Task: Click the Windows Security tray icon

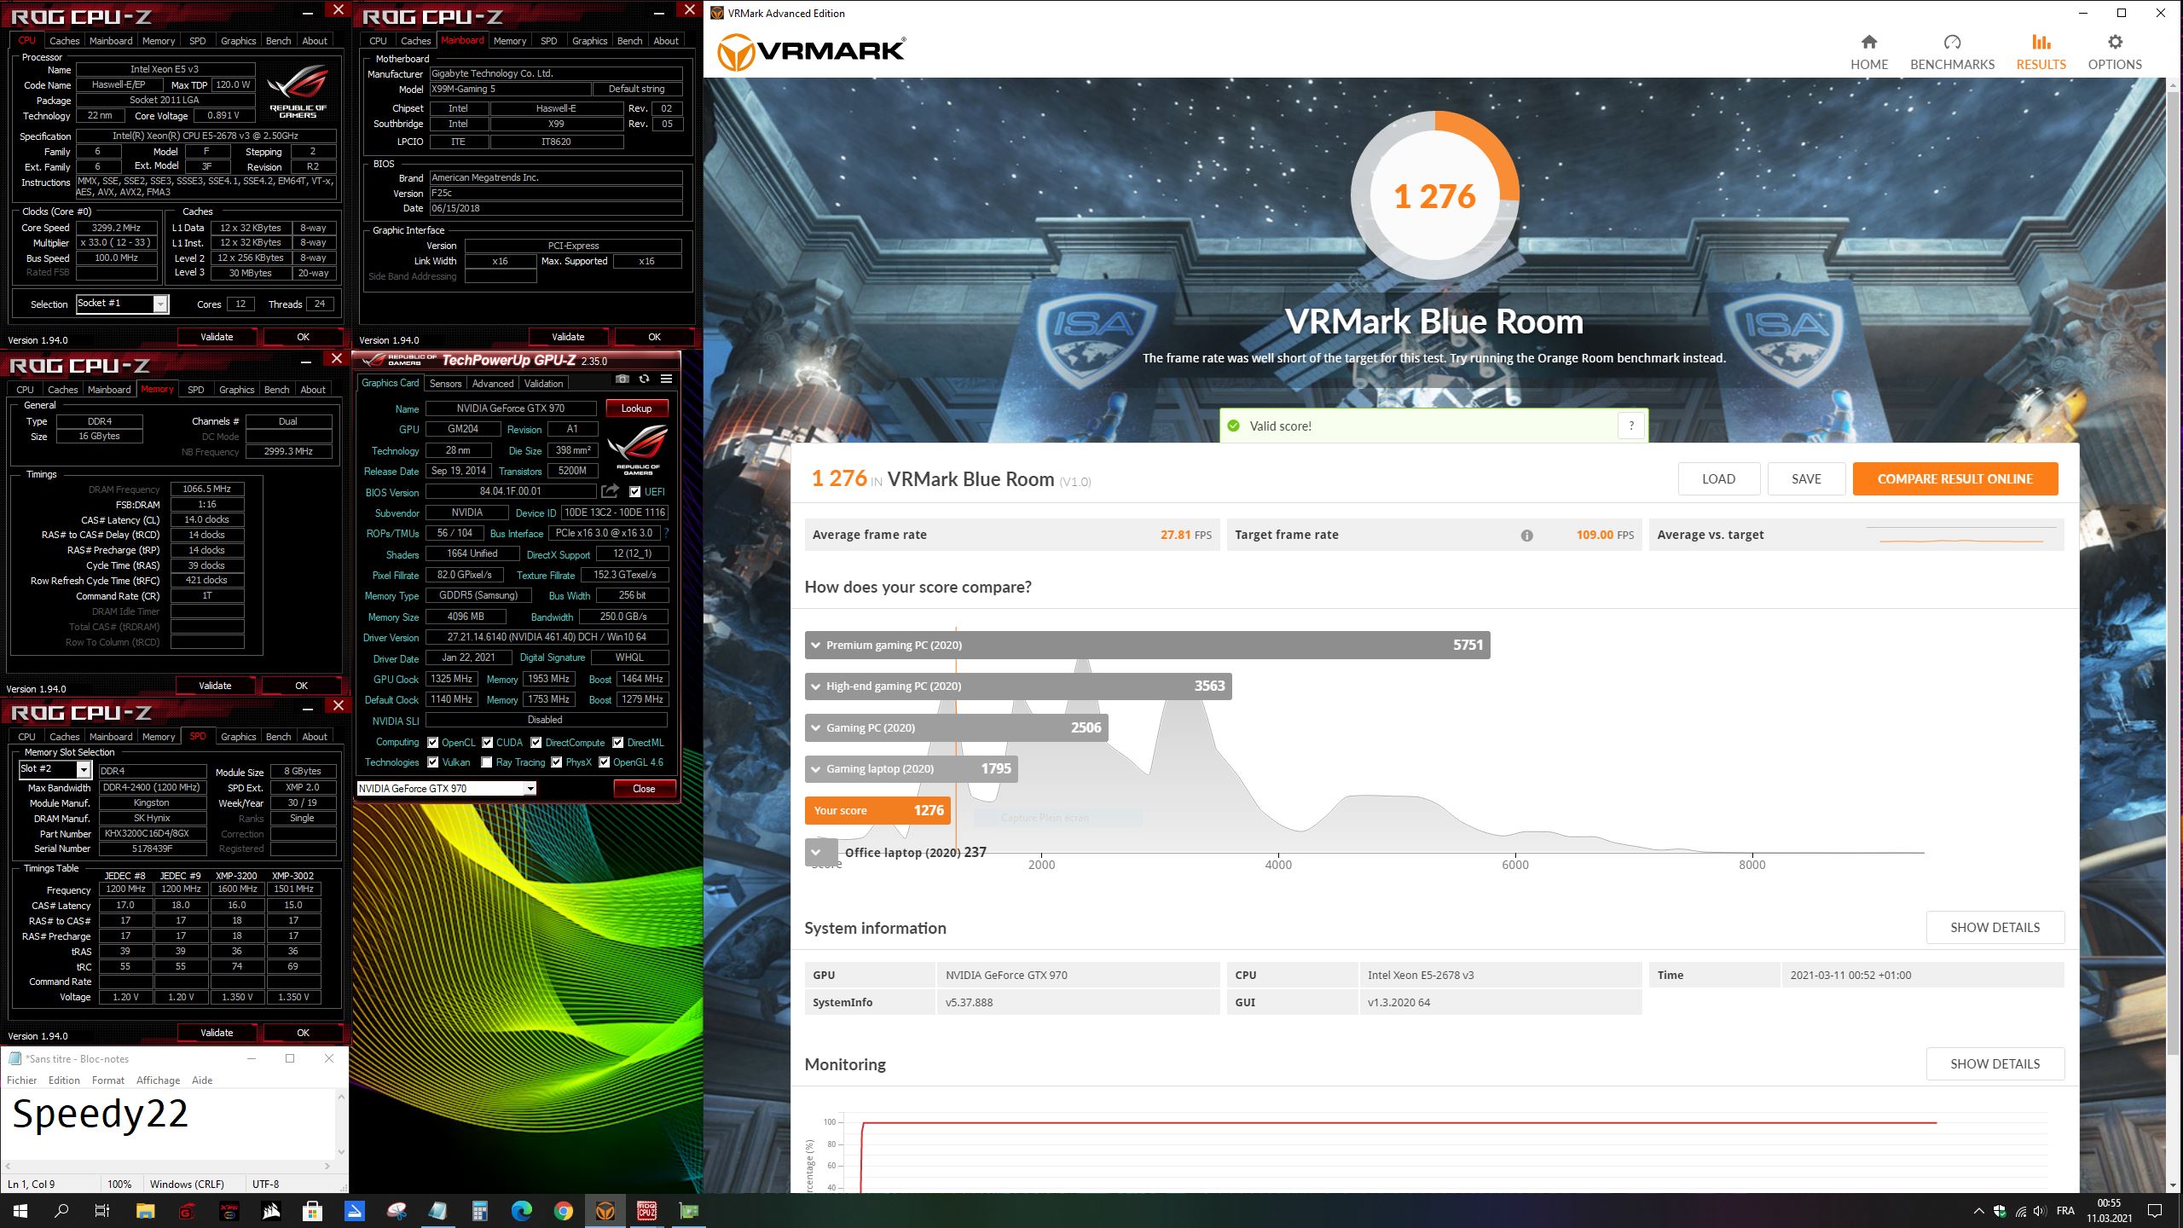Action: point(2000,1211)
